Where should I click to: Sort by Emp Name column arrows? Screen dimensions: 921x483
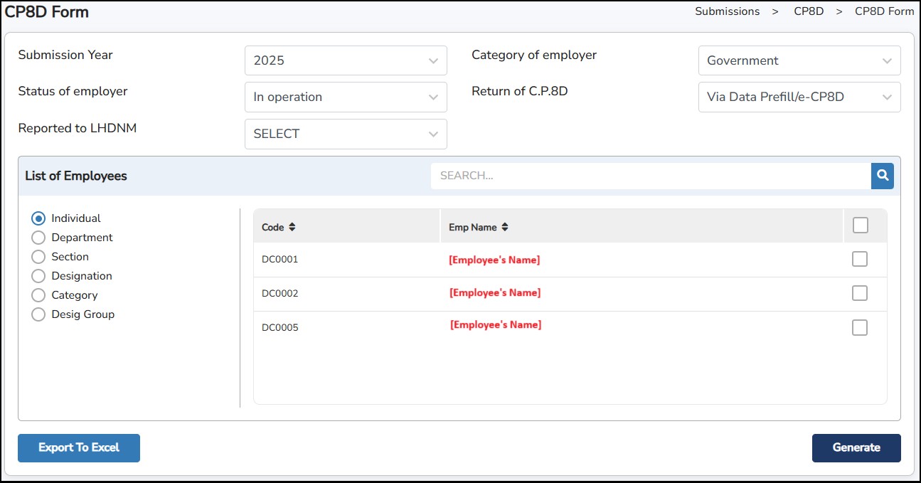(x=505, y=228)
